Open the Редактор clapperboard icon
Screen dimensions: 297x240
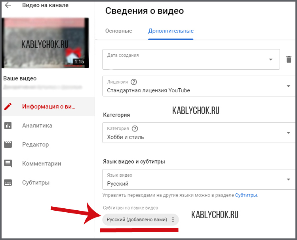[8, 145]
